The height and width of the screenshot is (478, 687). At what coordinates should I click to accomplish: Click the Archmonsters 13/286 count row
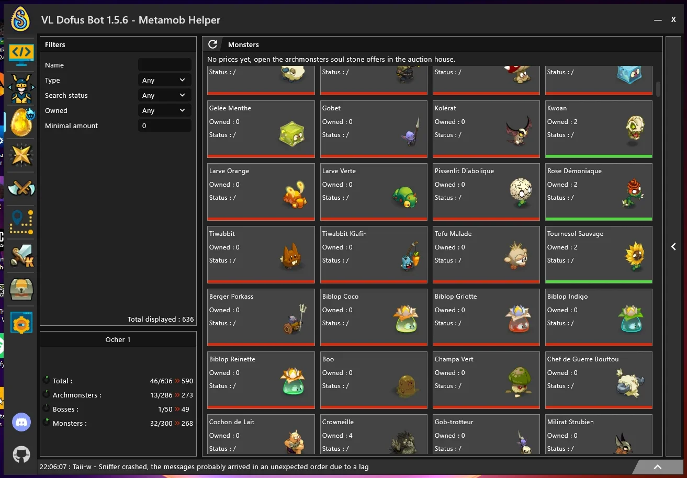118,395
